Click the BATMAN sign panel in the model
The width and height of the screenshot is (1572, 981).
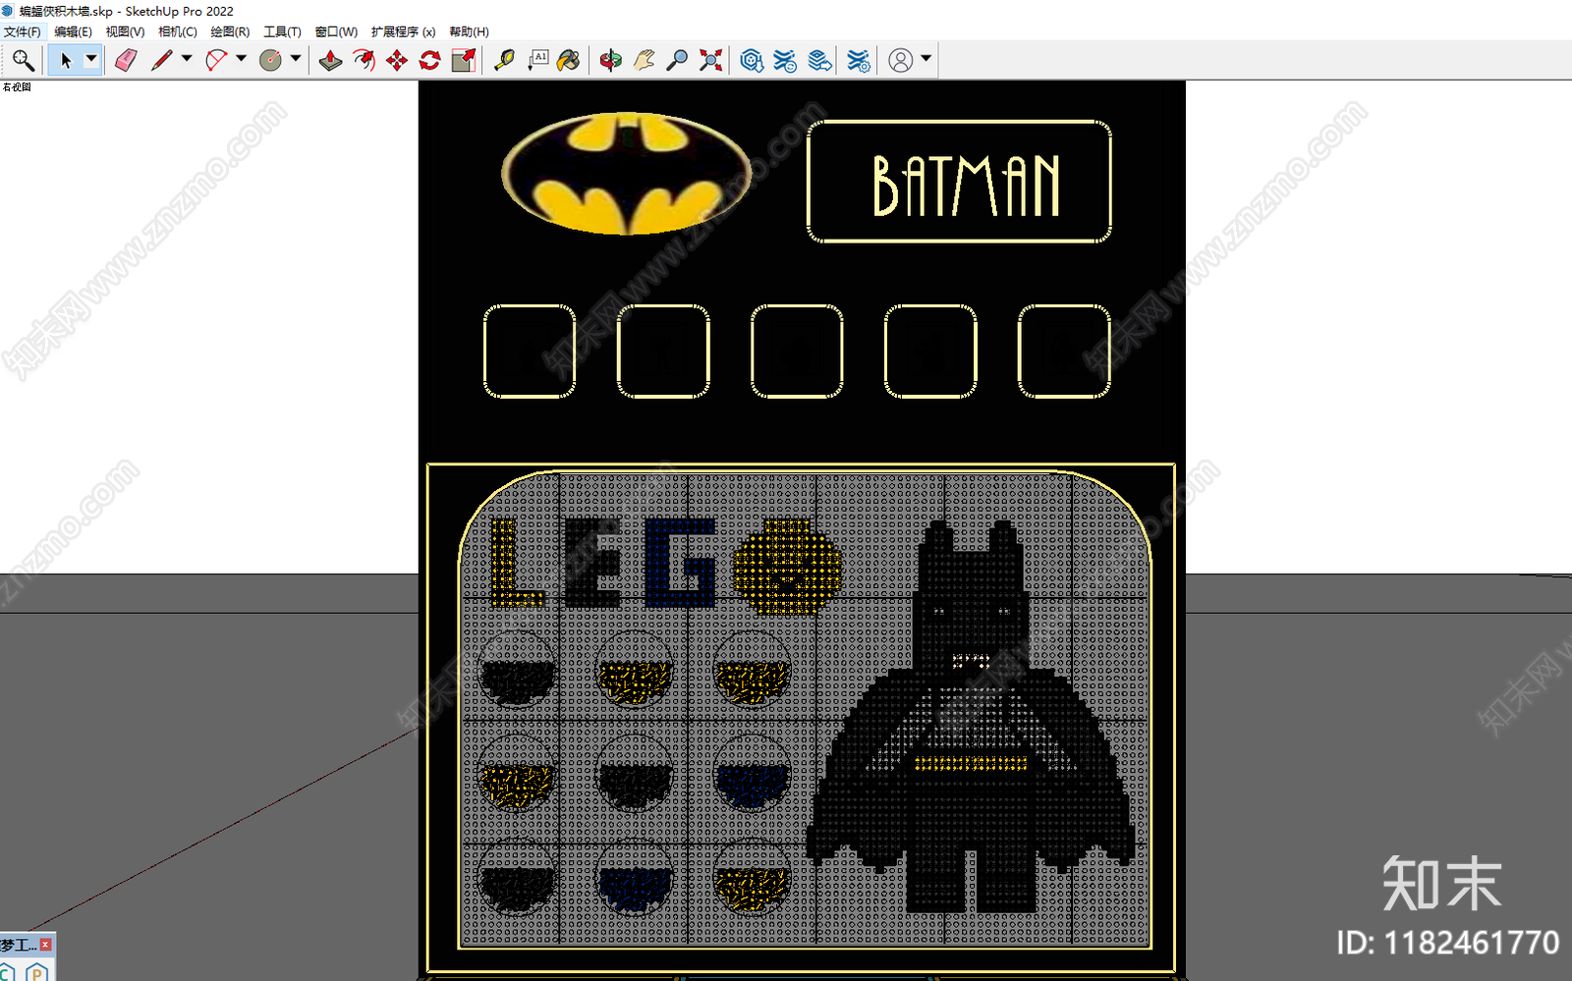click(x=959, y=182)
